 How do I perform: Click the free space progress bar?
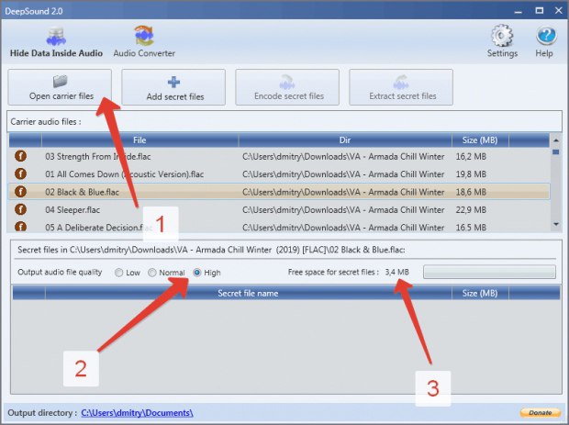[x=489, y=272]
